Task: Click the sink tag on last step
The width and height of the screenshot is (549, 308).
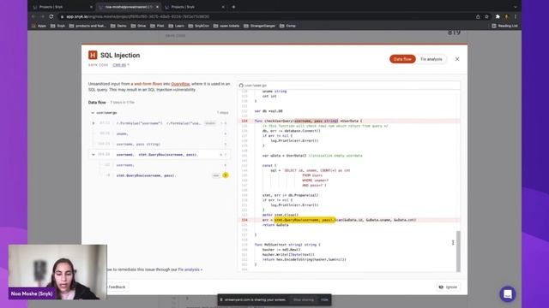Action: click(216, 175)
